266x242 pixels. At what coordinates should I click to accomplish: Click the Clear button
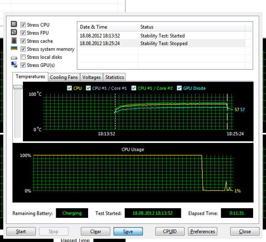(x=96, y=232)
